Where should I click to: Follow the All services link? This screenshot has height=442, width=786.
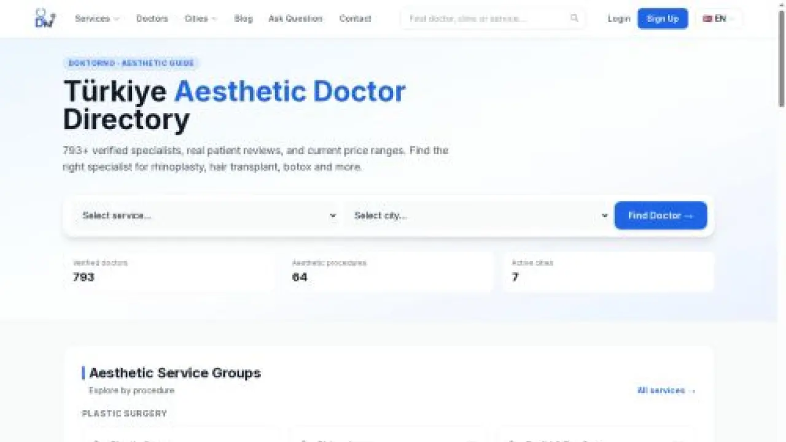click(666, 390)
